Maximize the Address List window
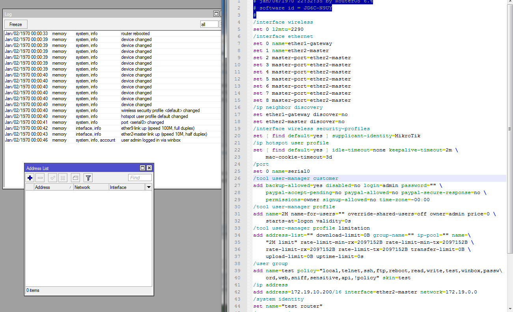The image size is (513, 312). pyautogui.click(x=143, y=168)
